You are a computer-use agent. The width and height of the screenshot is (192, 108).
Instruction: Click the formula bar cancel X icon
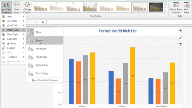click(29, 22)
